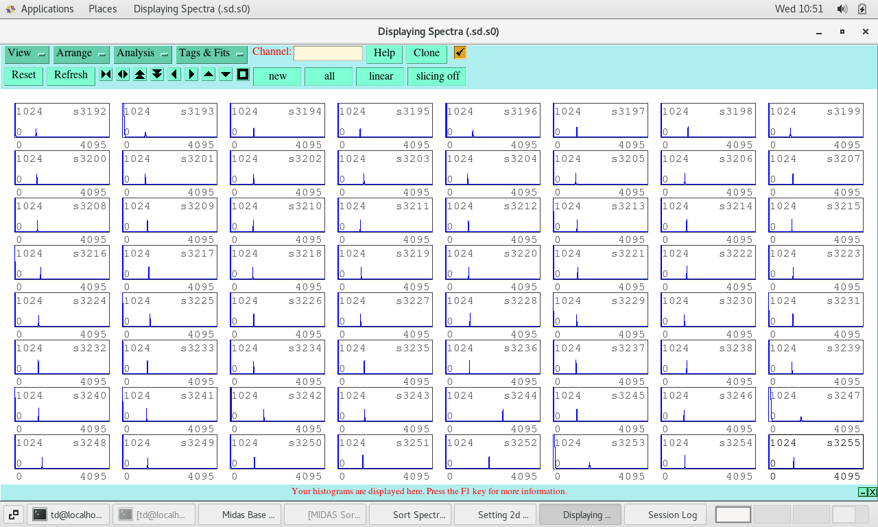
Task: Select the s3247 spectrum histogram
Action: [x=816, y=404]
